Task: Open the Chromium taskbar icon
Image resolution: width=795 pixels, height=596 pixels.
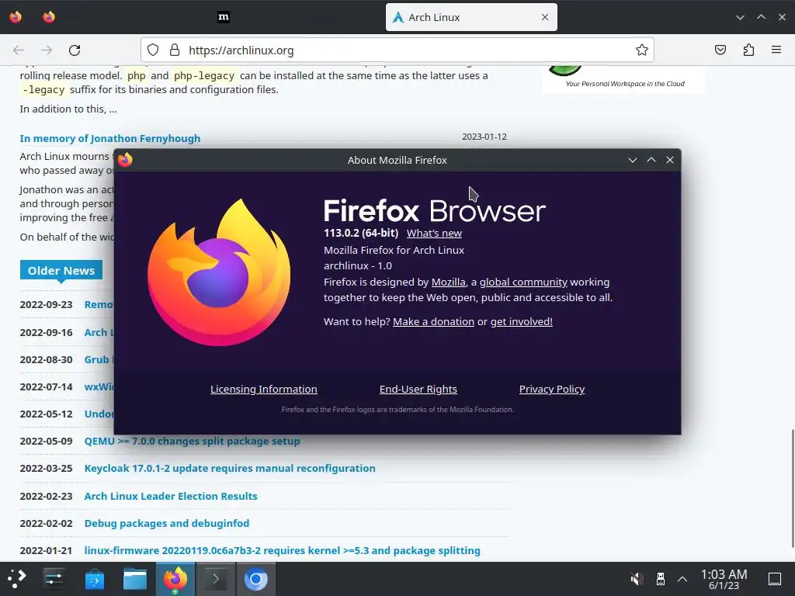Action: click(256, 579)
